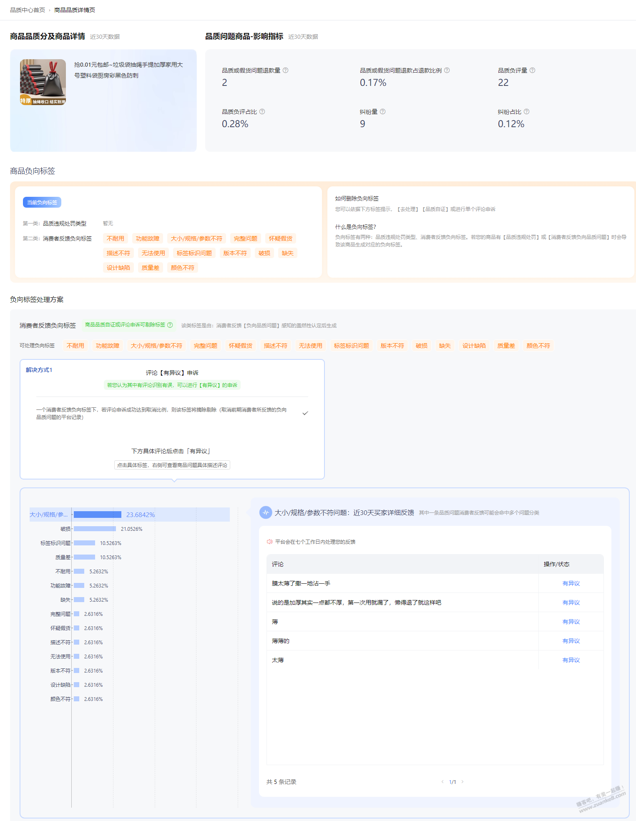
Task: Click help icon next to 纠纷量
Action: 382,112
